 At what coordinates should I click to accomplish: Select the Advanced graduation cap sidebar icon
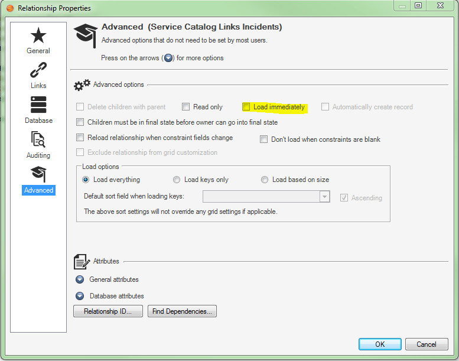point(38,175)
